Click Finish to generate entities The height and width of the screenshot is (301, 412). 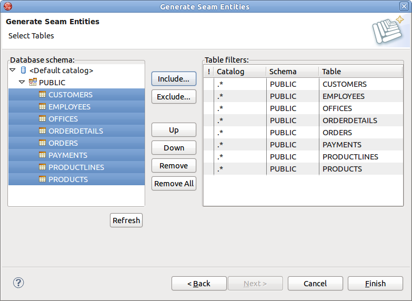point(375,284)
